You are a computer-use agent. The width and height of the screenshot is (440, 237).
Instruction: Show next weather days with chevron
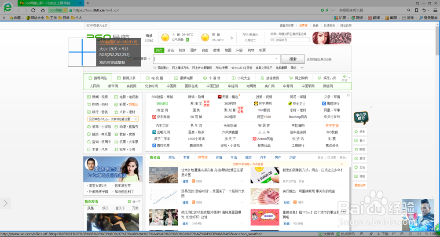tap(231, 38)
